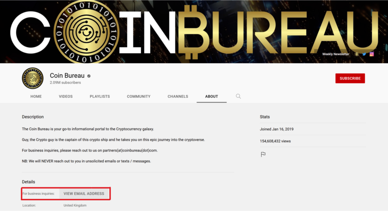Click the United Kingdom location value
Image resolution: width=388 pixels, height=211 pixels.
point(75,205)
